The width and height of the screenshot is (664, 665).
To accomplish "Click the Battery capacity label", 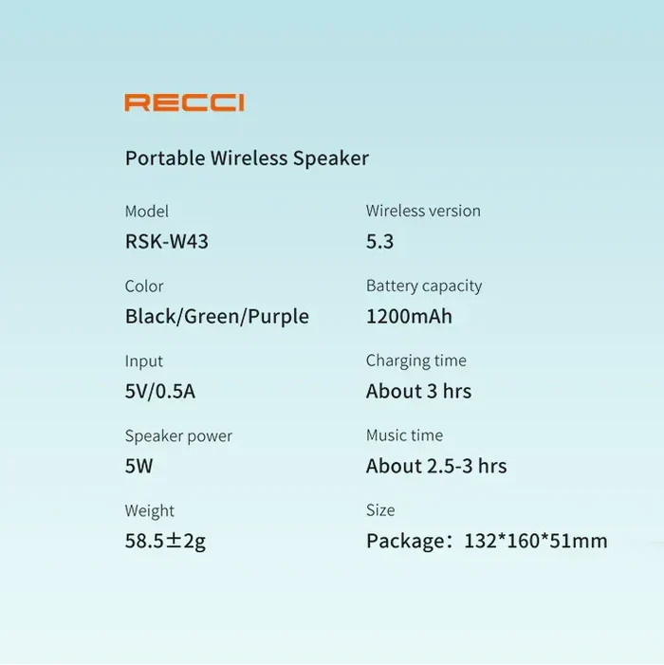I will click(424, 286).
